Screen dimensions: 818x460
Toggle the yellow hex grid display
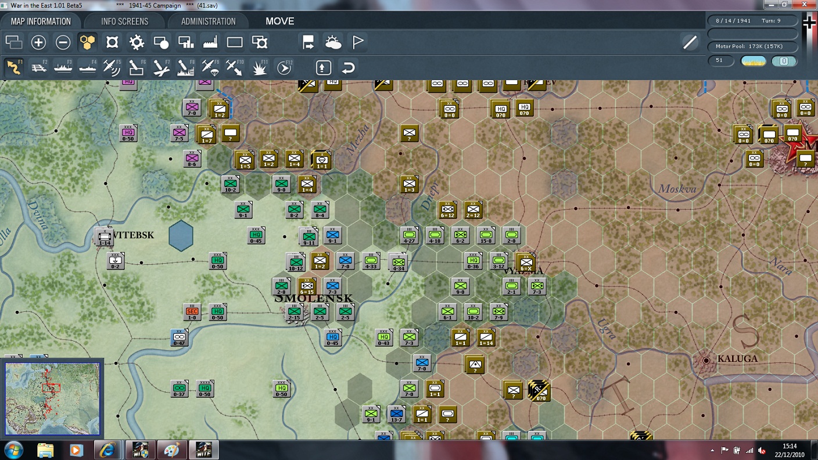[x=87, y=42]
